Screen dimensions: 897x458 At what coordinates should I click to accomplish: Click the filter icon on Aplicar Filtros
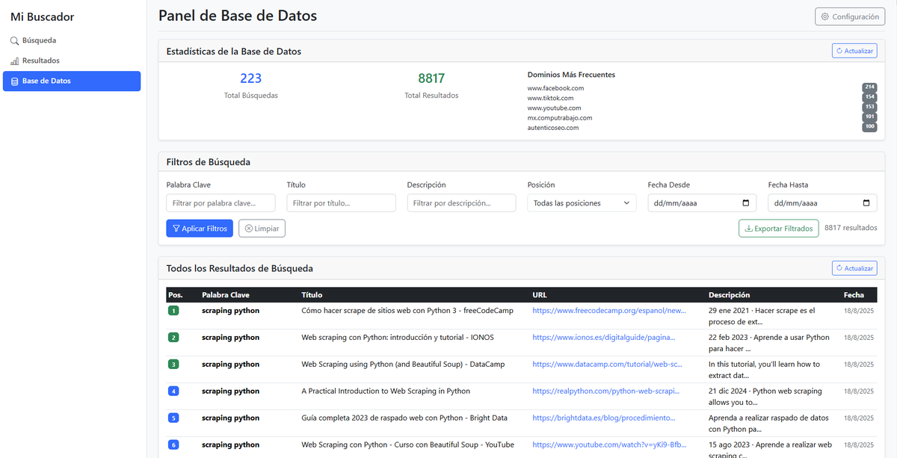176,228
